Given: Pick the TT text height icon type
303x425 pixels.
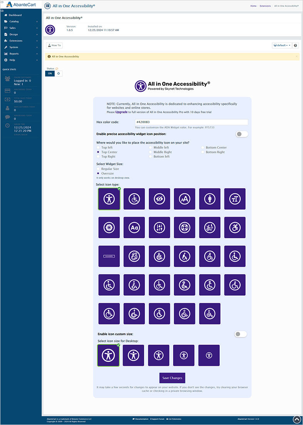Looking at the screenshot, I should (x=235, y=199).
